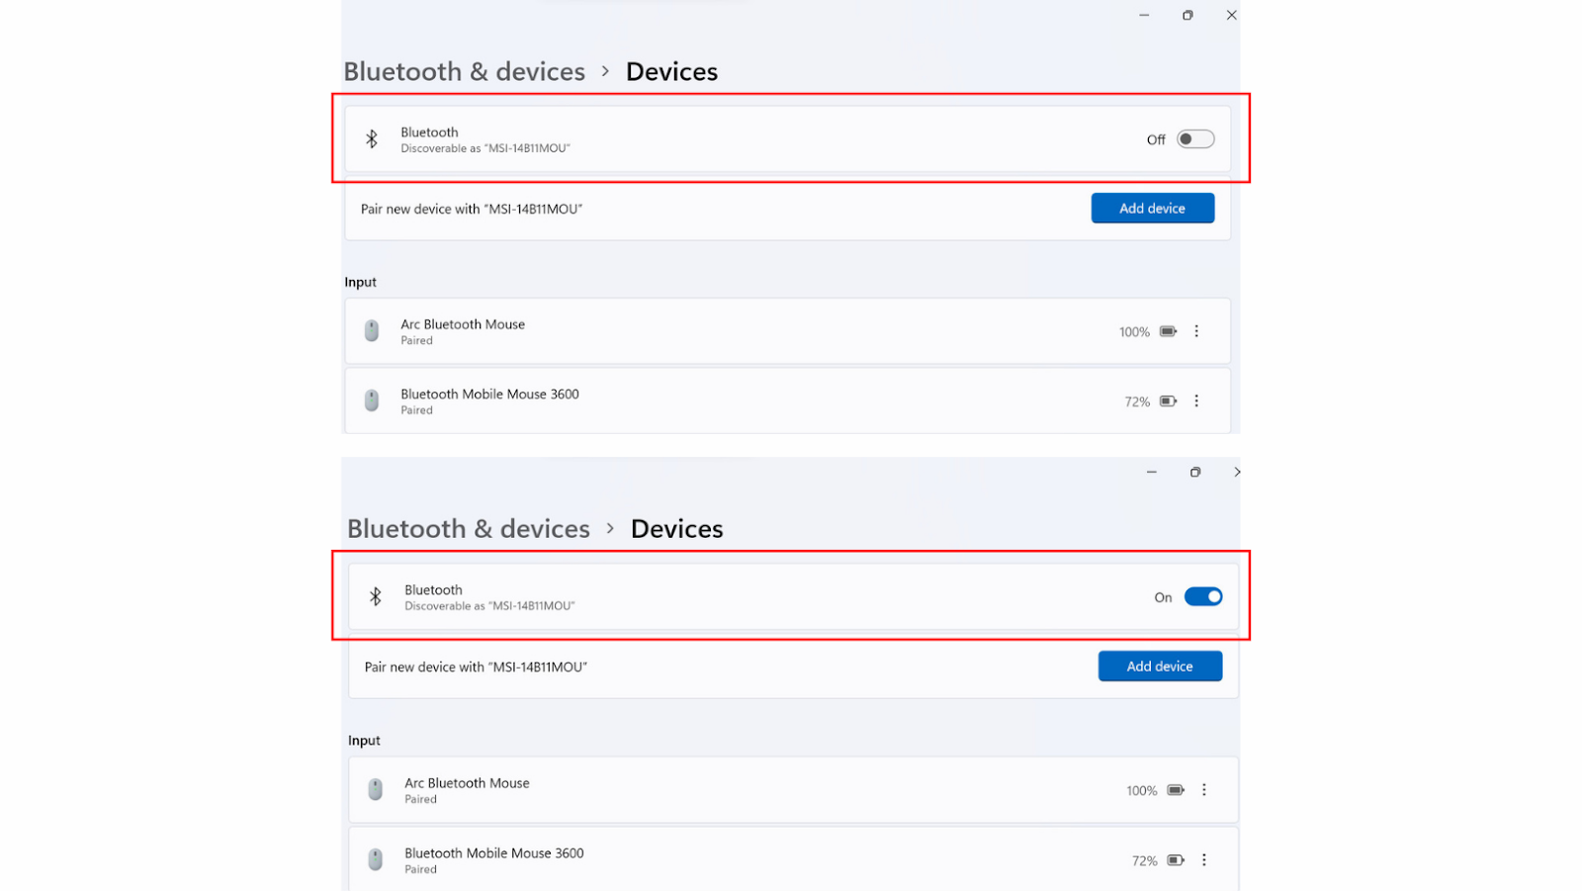Open options menu for Bluetooth Mobile Mouse 3600
1582x891 pixels.
point(1196,401)
